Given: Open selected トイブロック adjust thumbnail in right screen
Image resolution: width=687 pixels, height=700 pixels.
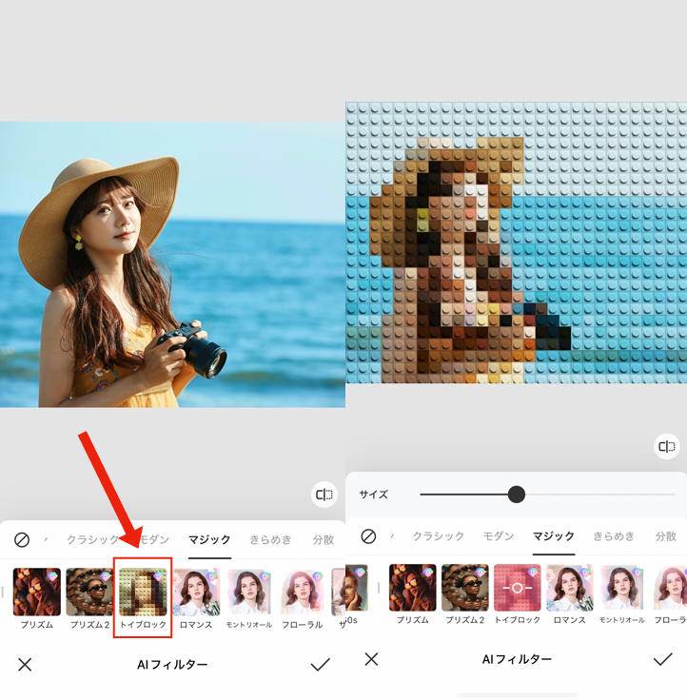Looking at the screenshot, I should [x=518, y=588].
